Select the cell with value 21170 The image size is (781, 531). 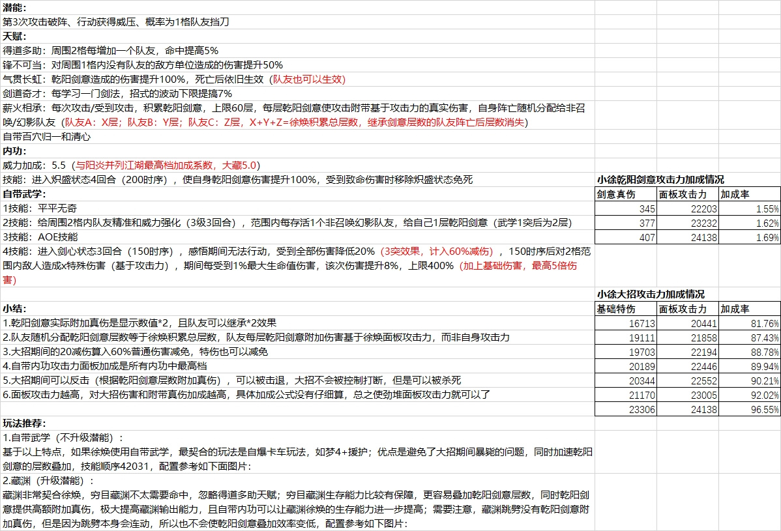point(626,395)
